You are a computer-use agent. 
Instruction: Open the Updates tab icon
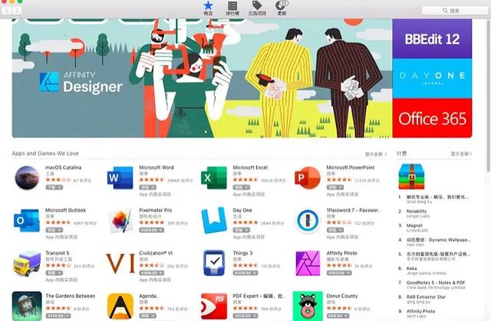click(x=282, y=8)
